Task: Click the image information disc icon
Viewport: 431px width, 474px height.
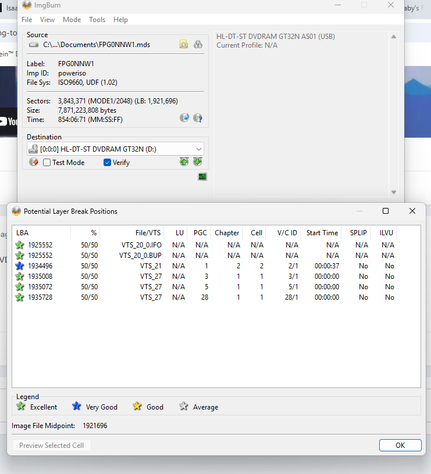Action: pos(198,118)
